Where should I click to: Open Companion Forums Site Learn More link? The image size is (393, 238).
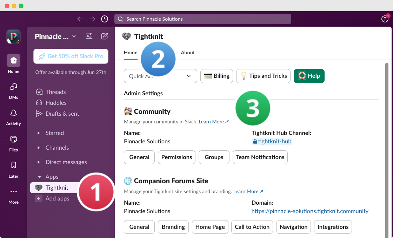(x=248, y=191)
